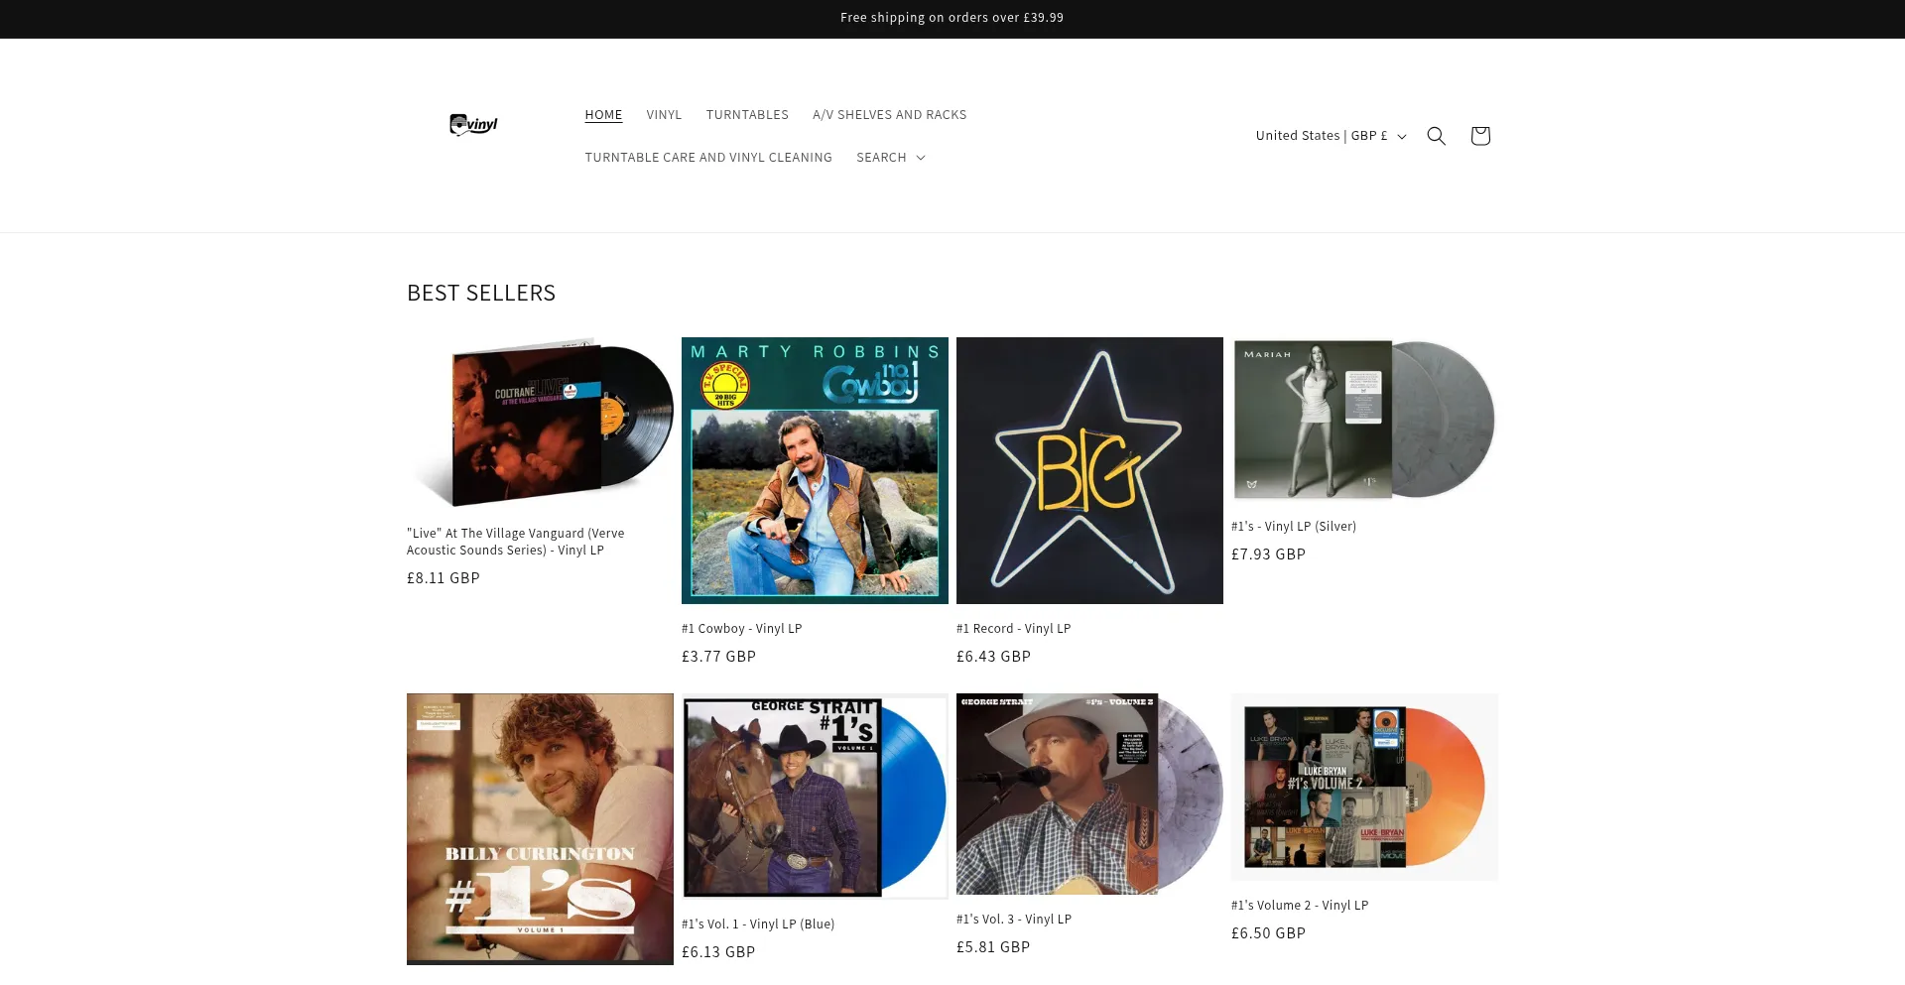Click #1's Volume 2 - Vinyl LP title
Image resolution: width=1905 pixels, height=985 pixels.
point(1299,906)
